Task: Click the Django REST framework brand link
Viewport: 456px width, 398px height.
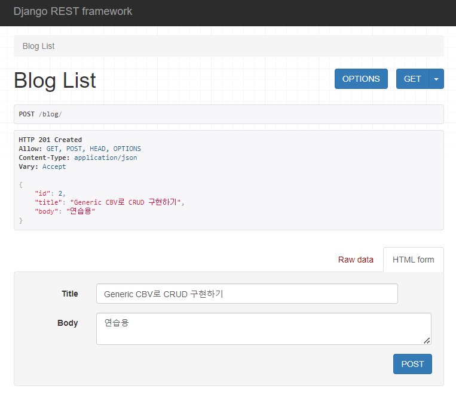Action: (x=73, y=11)
